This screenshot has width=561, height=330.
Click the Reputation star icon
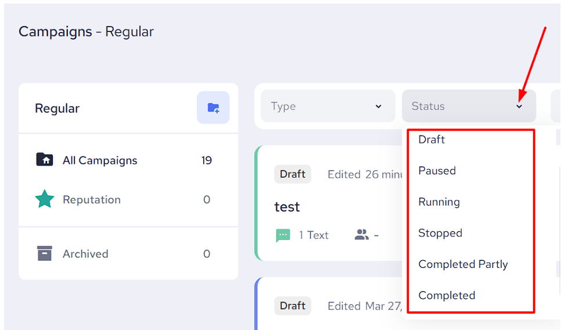tap(45, 199)
